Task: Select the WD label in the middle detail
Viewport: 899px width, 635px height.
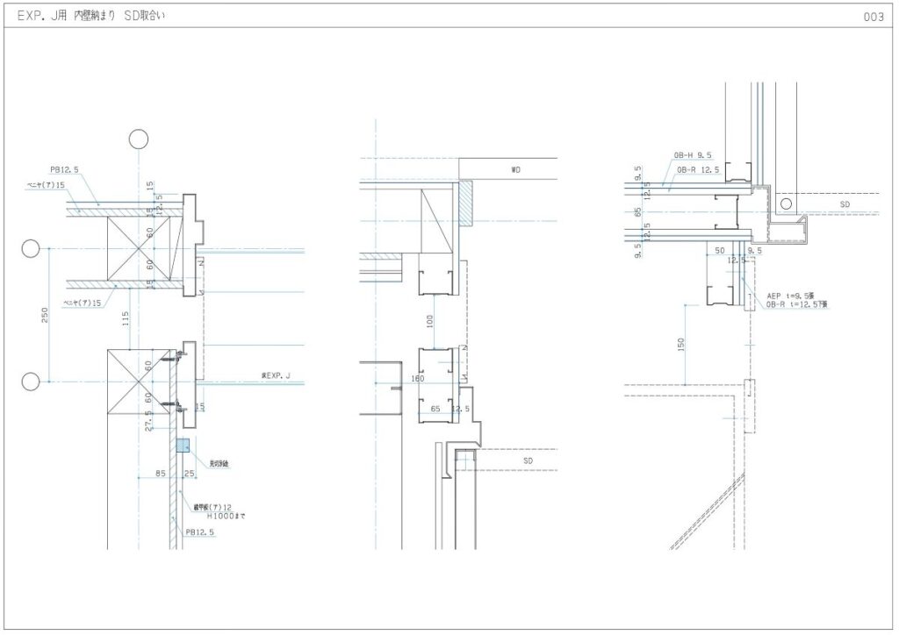Action: [515, 168]
